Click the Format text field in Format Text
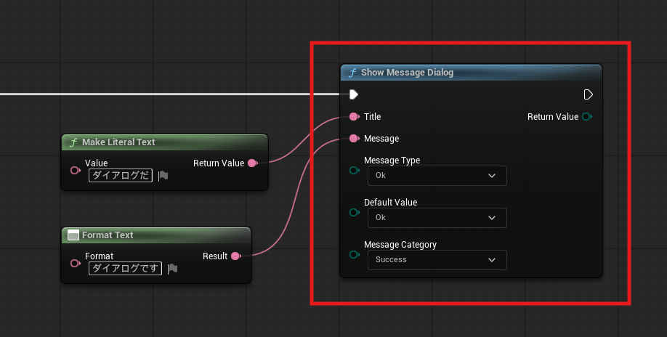 pos(125,269)
